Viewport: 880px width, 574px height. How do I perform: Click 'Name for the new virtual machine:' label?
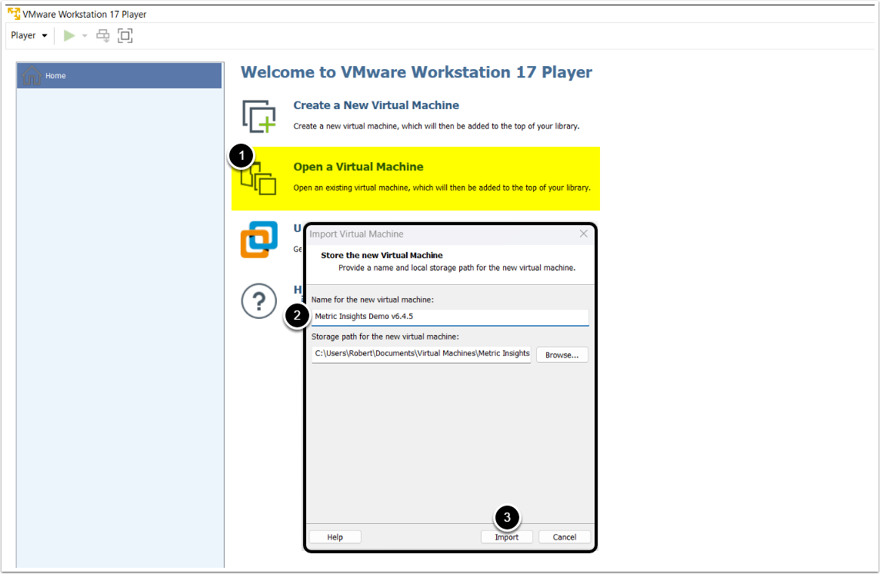[372, 300]
